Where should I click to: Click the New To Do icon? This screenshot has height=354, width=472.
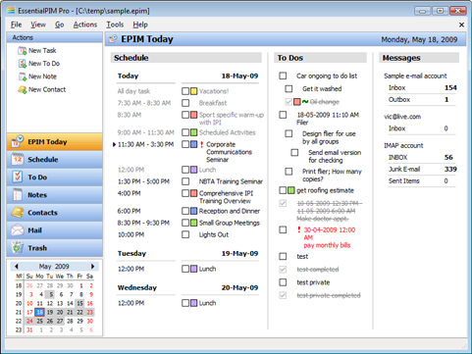pyautogui.click(x=23, y=64)
